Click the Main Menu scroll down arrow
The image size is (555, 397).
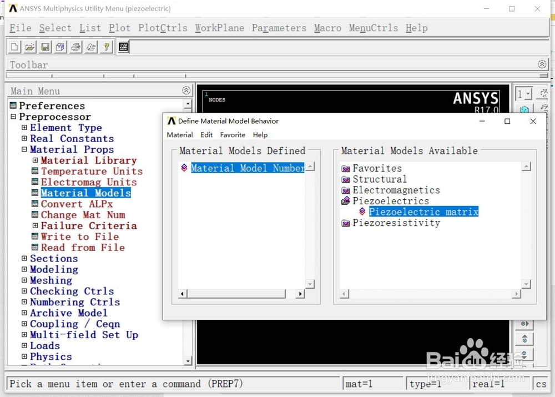[188, 361]
